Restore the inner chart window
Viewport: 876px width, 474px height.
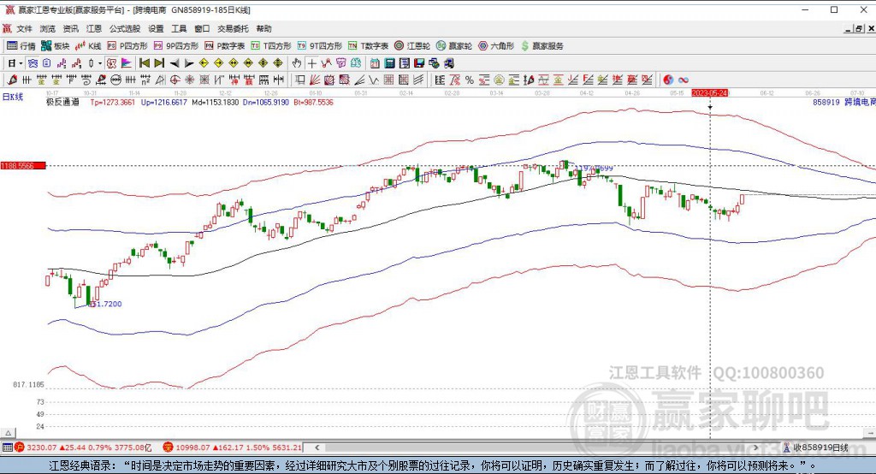(859, 28)
